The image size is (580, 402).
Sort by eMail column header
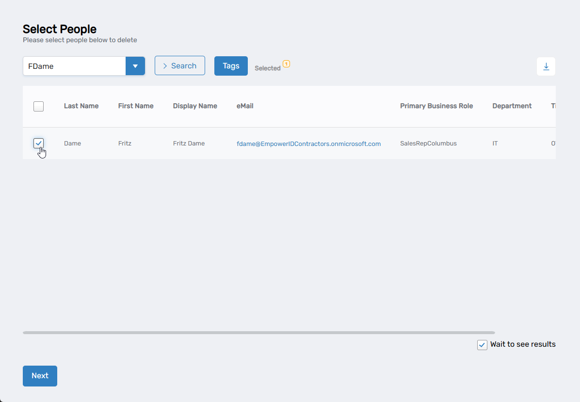click(x=245, y=106)
